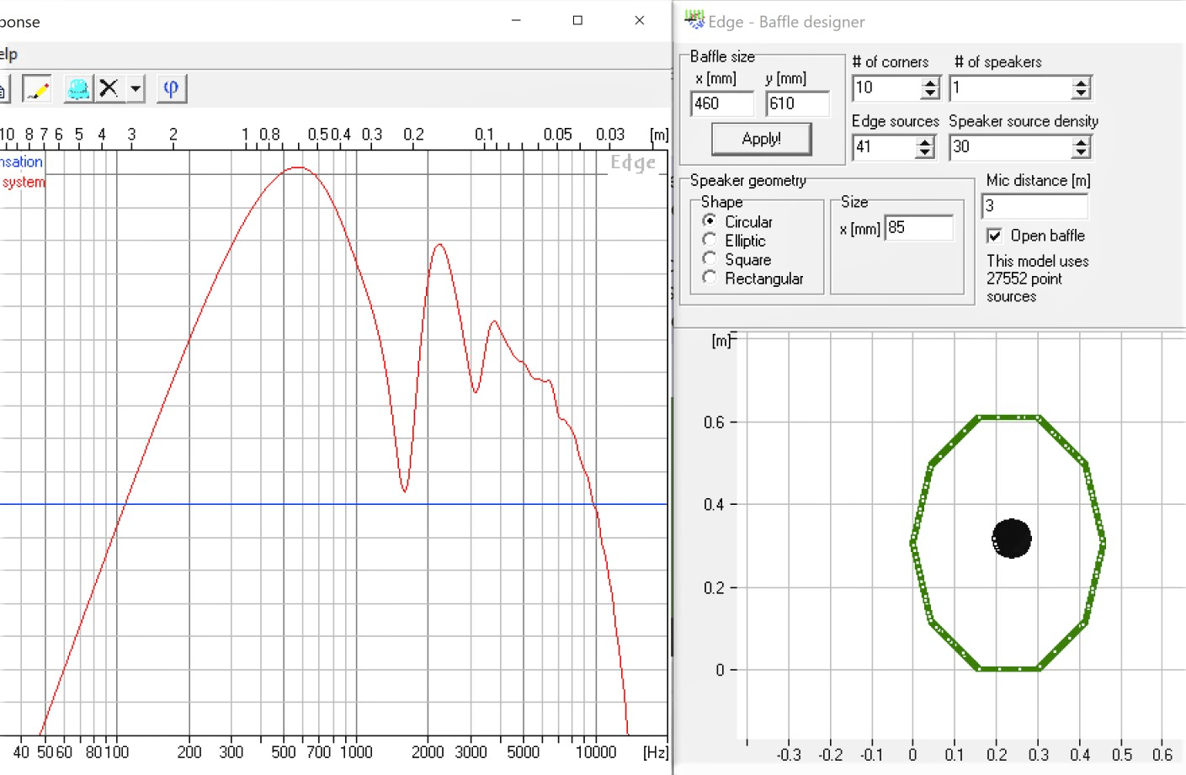Click the Edge app icon in Baffle designer title
Viewport: 1186px width, 775px height.
(694, 19)
